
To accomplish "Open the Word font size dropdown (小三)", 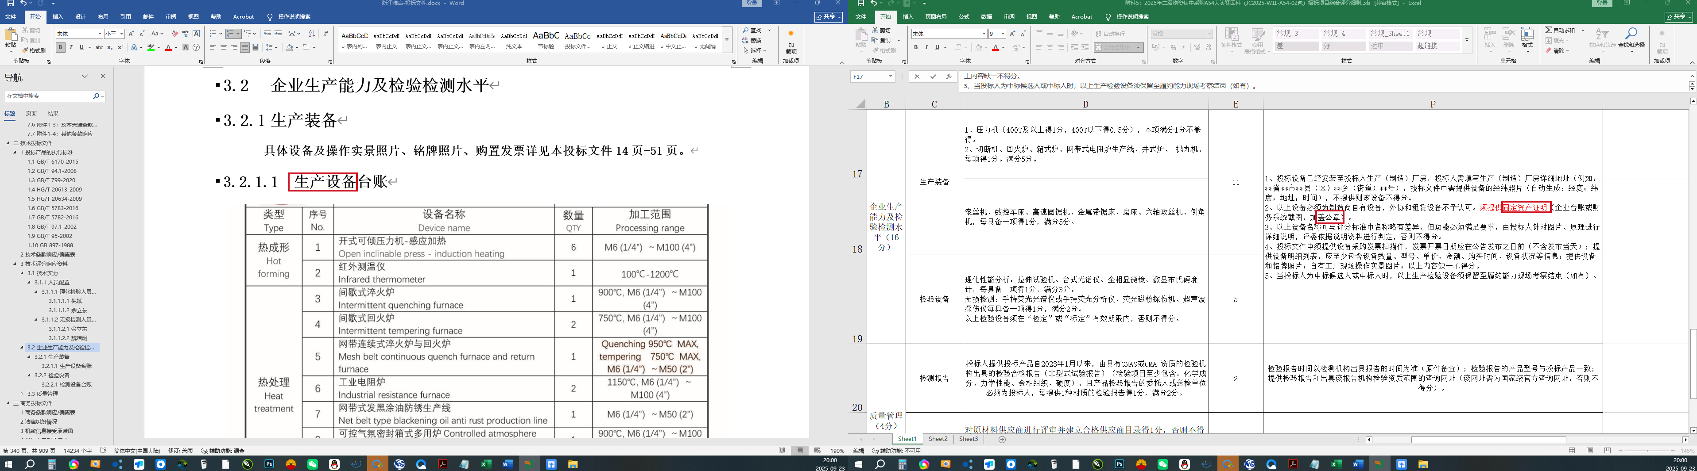I will [121, 34].
